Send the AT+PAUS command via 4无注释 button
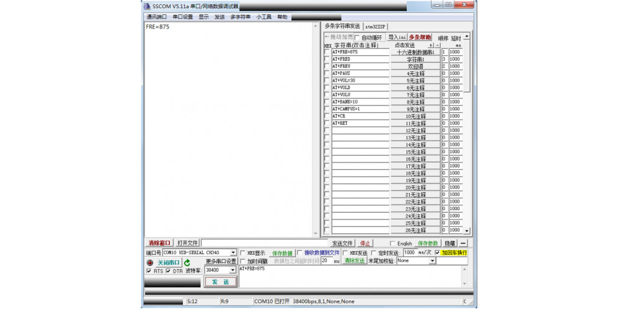 [415, 74]
